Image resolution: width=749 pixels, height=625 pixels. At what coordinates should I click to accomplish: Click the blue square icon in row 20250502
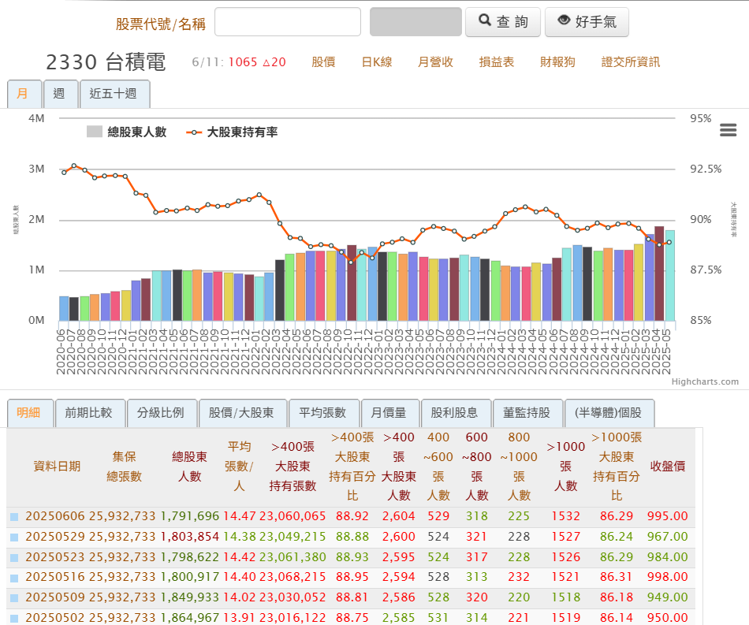14,619
